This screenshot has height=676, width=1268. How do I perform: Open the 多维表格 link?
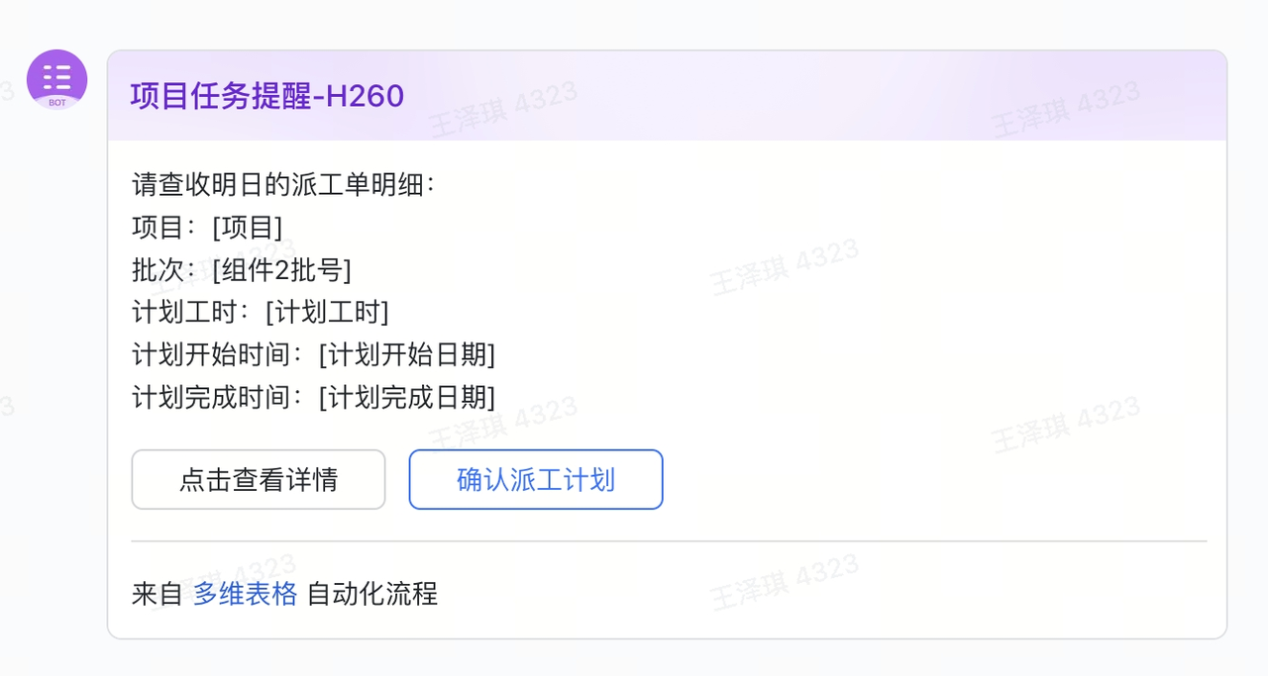pyautogui.click(x=245, y=594)
